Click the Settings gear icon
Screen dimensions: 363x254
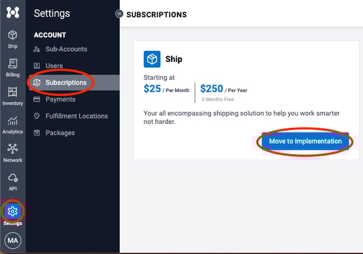13,211
